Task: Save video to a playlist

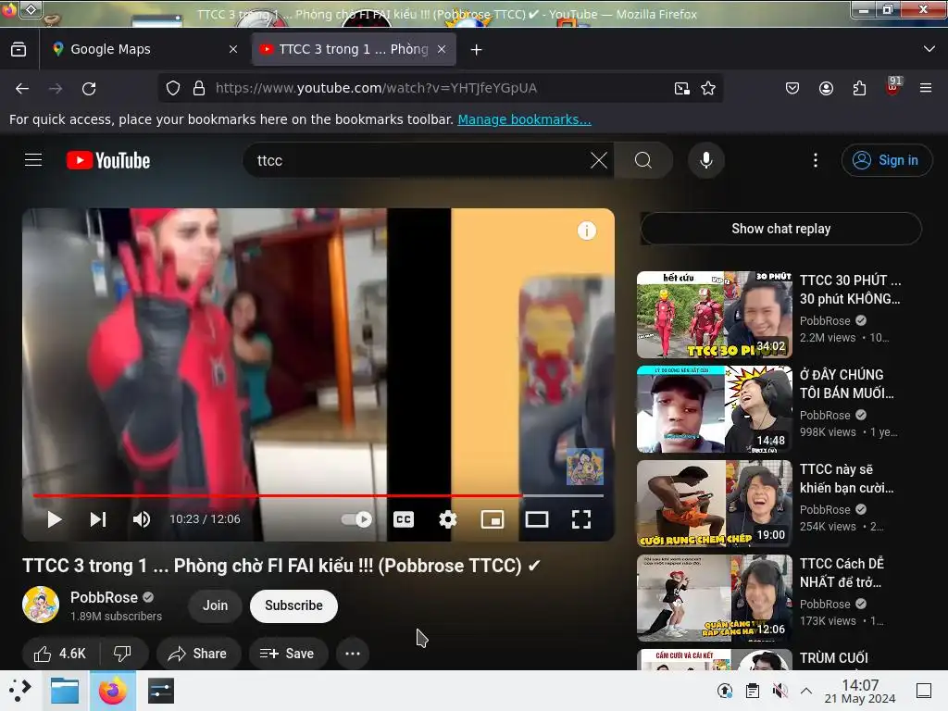Action: [x=287, y=654]
